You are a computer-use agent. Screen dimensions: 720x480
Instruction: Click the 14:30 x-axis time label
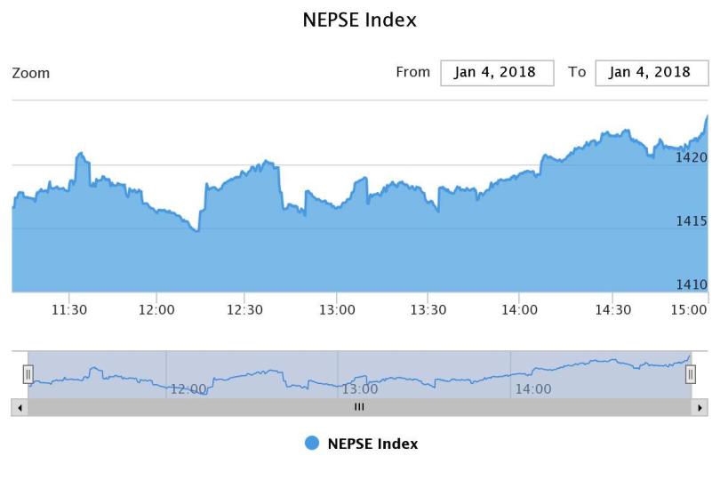click(x=612, y=309)
